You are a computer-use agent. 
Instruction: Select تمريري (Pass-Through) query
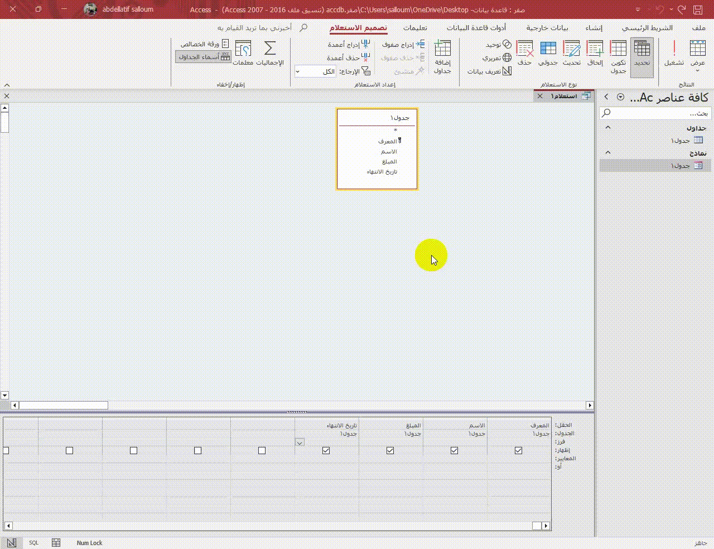tap(496, 57)
